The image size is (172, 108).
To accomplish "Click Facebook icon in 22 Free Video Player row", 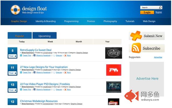I will pos(34,89).
